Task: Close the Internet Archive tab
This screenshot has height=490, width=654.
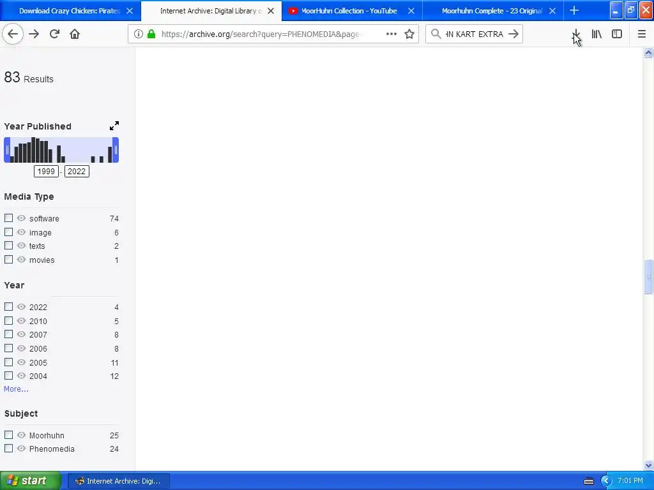Action: 271,11
